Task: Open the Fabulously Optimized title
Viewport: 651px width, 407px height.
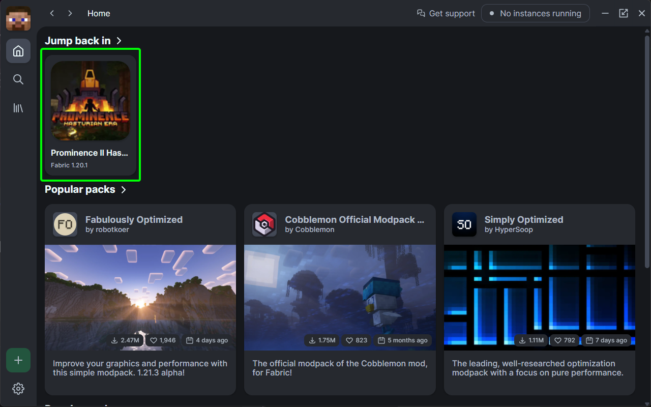Action: pos(134,220)
